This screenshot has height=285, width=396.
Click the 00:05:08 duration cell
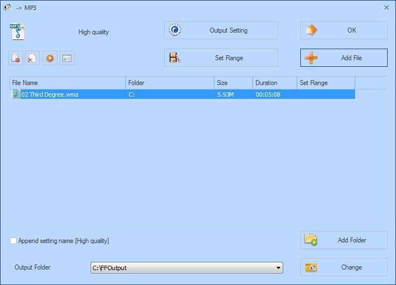pyautogui.click(x=268, y=94)
